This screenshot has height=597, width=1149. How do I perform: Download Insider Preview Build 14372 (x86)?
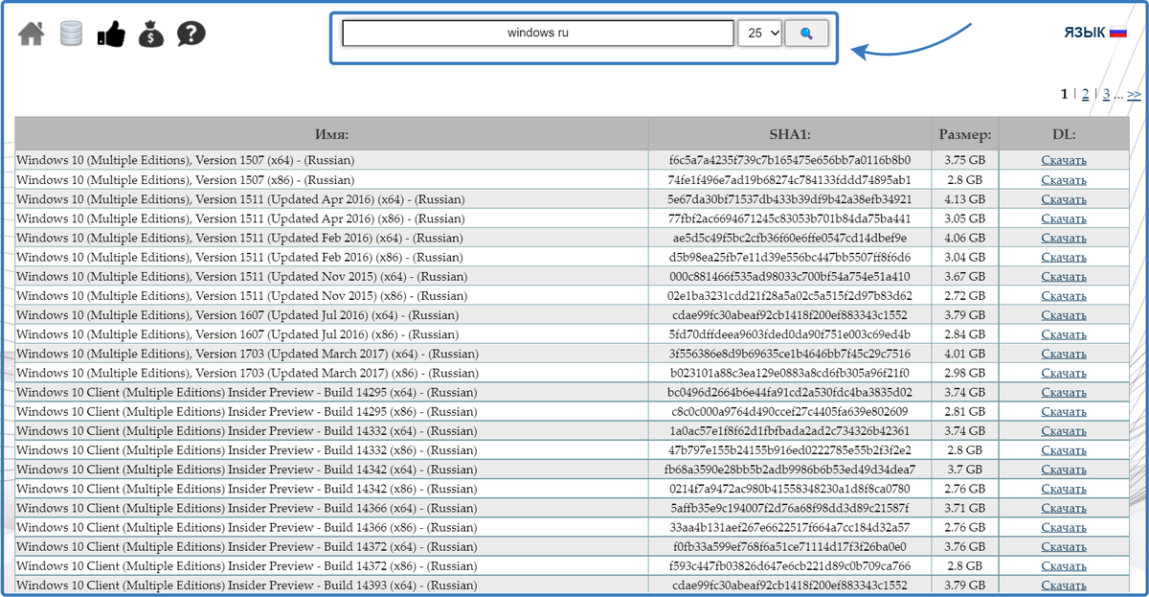coord(1064,566)
